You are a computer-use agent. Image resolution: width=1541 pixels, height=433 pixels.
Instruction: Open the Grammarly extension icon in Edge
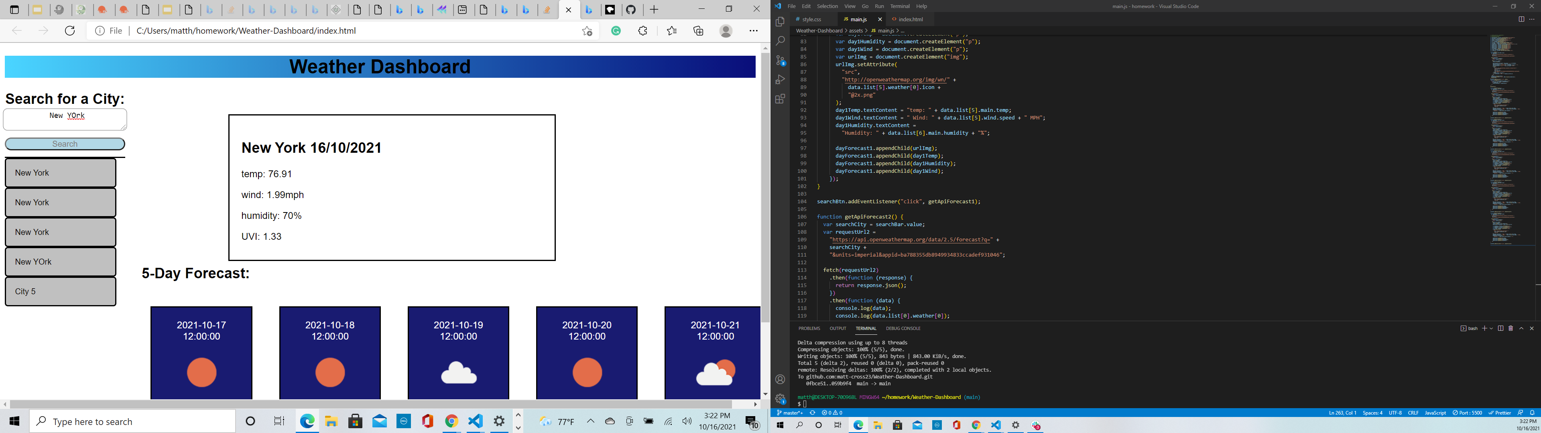click(x=616, y=30)
